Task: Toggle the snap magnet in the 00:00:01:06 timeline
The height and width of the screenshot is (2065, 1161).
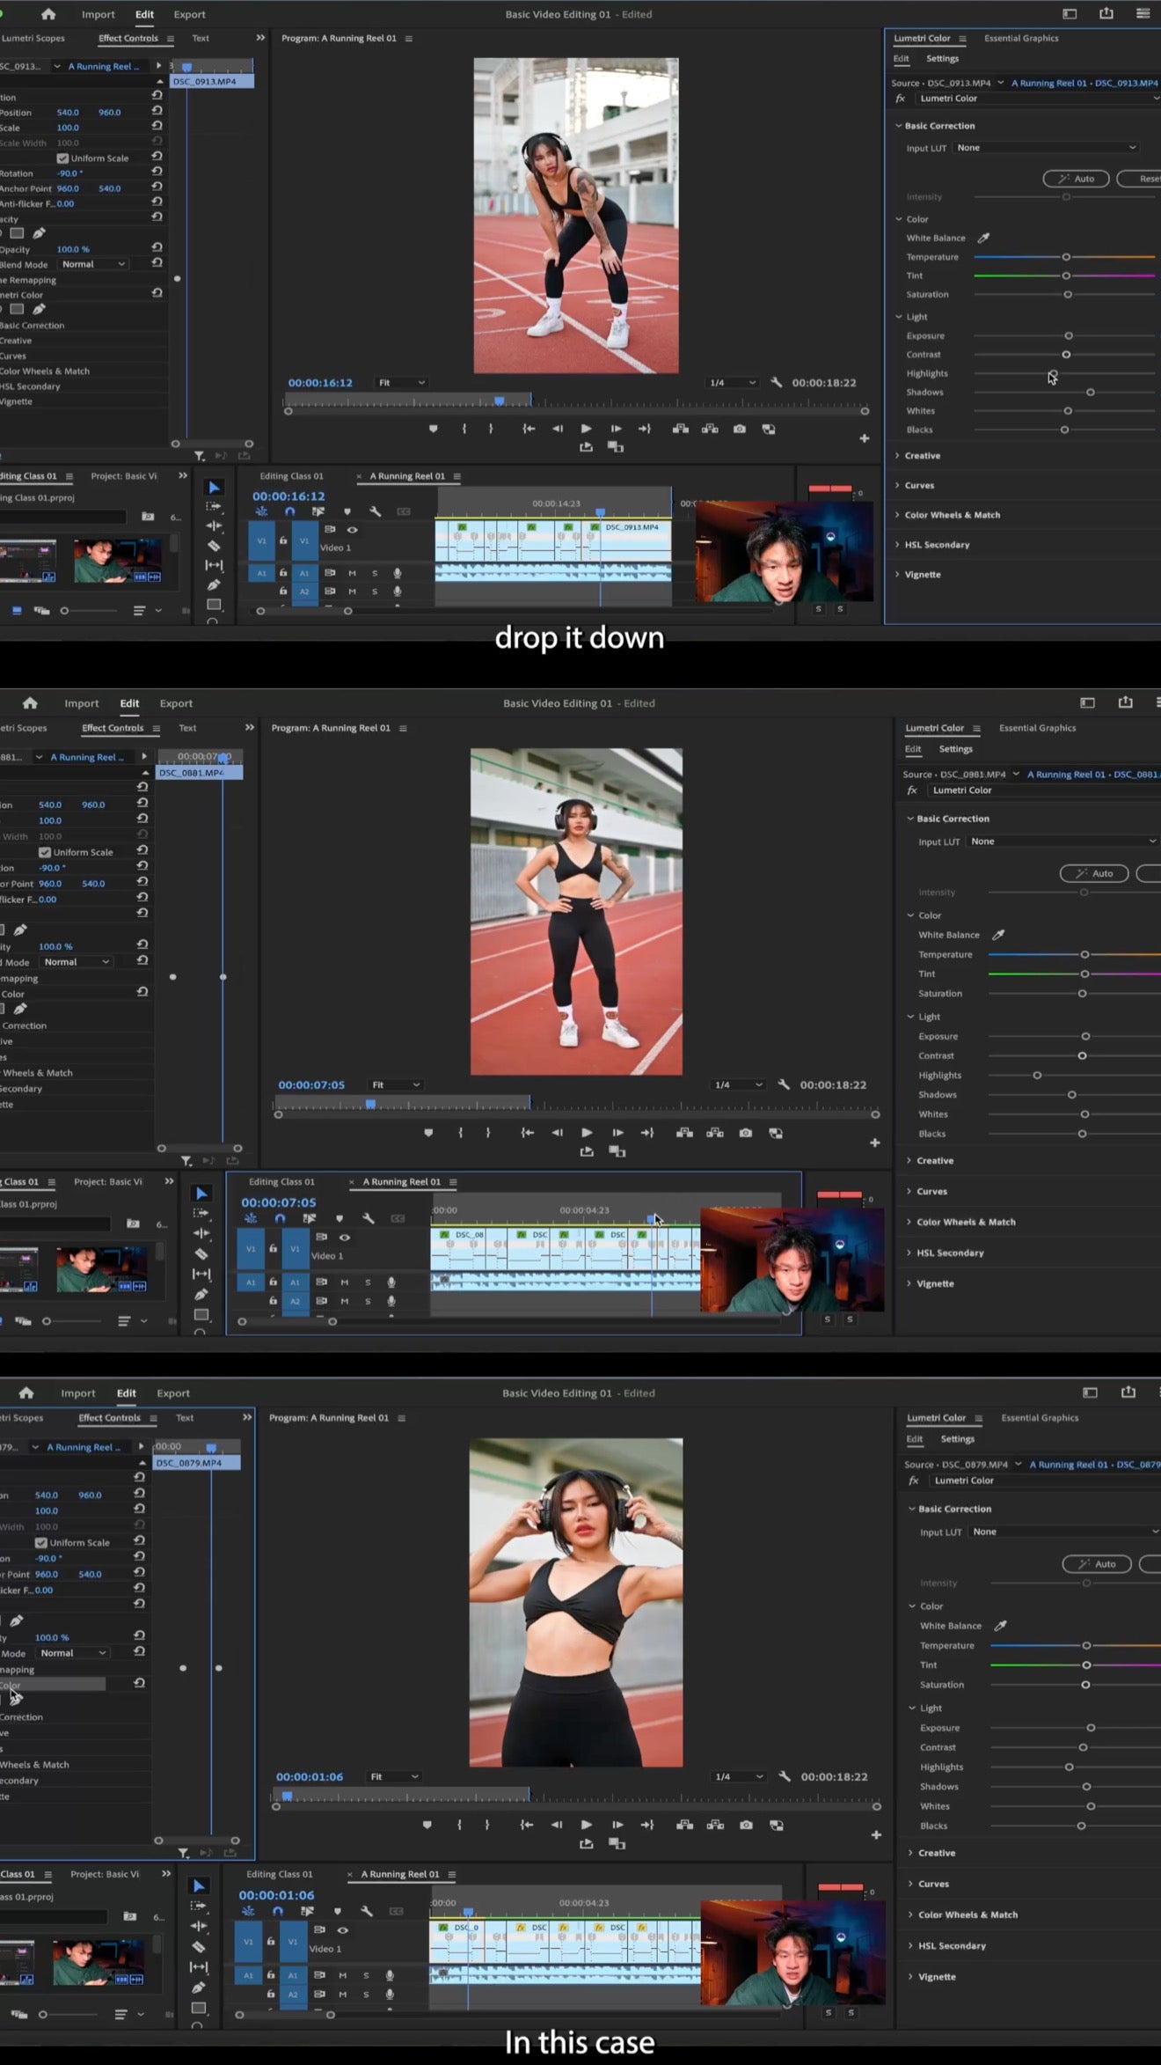Action: coord(278,1911)
